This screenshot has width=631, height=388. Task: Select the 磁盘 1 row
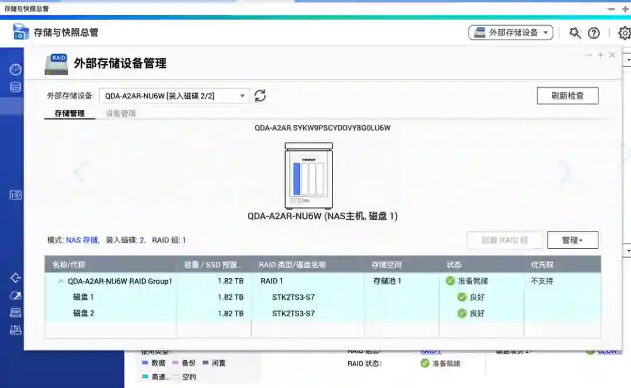coord(323,297)
